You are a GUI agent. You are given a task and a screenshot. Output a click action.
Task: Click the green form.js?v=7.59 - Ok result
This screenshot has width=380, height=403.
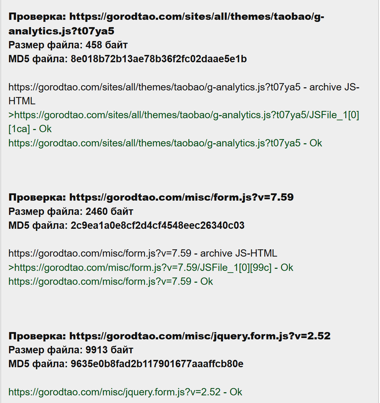coord(111,281)
